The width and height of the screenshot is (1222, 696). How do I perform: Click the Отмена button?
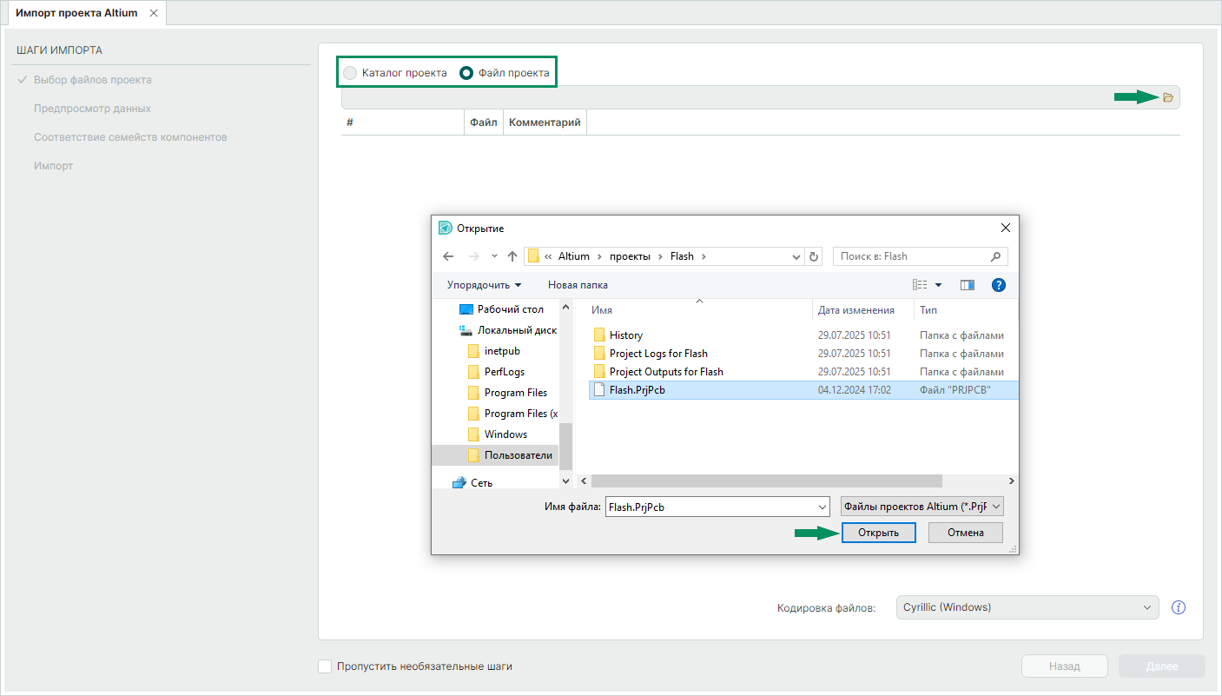click(x=965, y=533)
